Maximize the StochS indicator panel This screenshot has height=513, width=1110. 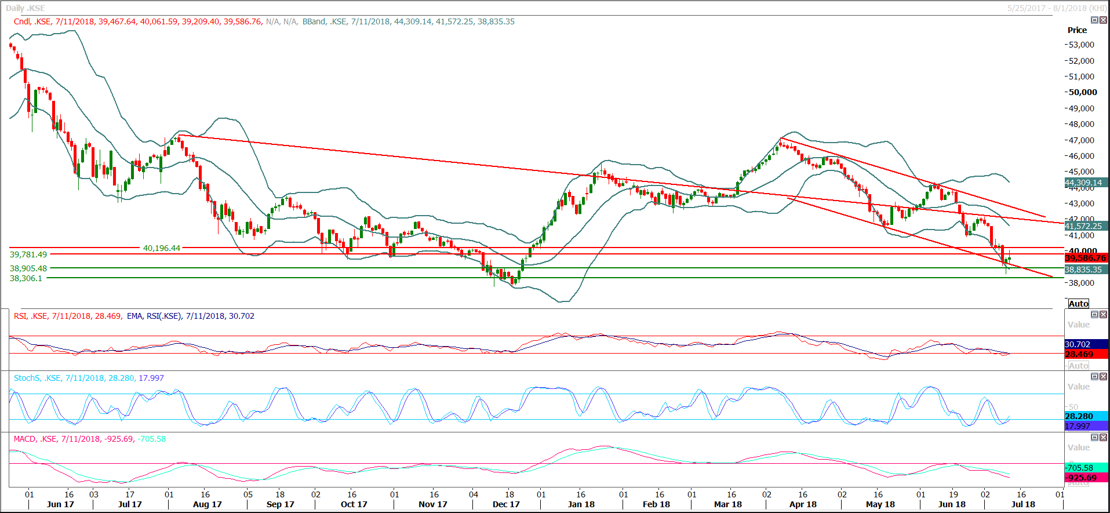pyautogui.click(x=1094, y=377)
